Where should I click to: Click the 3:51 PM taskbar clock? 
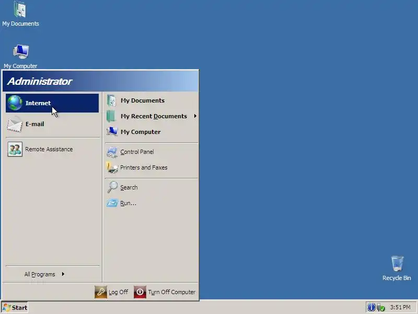point(400,307)
